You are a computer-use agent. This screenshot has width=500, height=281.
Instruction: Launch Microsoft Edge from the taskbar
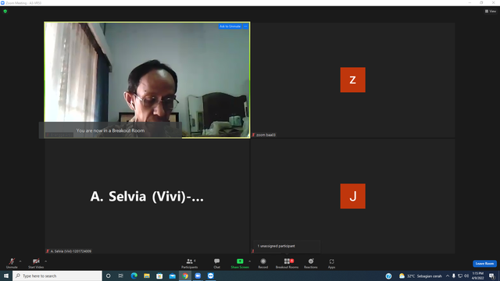pos(134,276)
